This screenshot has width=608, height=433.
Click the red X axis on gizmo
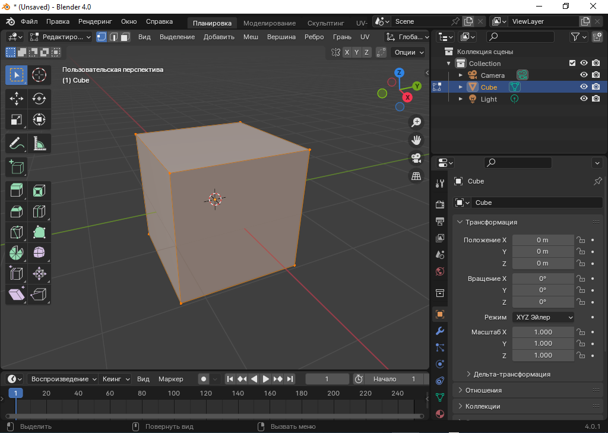(x=407, y=97)
